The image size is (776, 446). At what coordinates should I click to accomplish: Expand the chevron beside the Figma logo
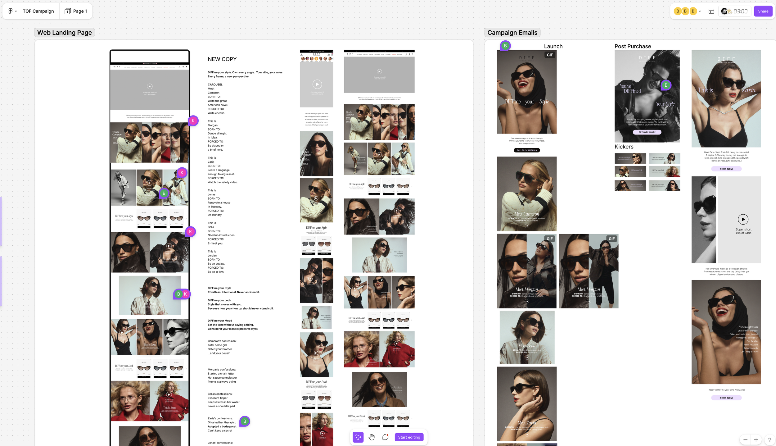tap(16, 11)
